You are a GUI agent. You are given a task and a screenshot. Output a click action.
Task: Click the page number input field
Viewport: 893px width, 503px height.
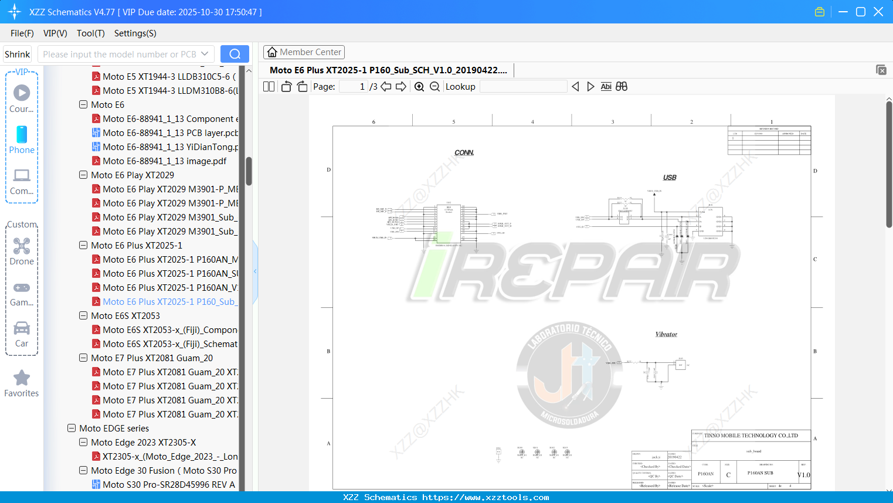pos(354,87)
